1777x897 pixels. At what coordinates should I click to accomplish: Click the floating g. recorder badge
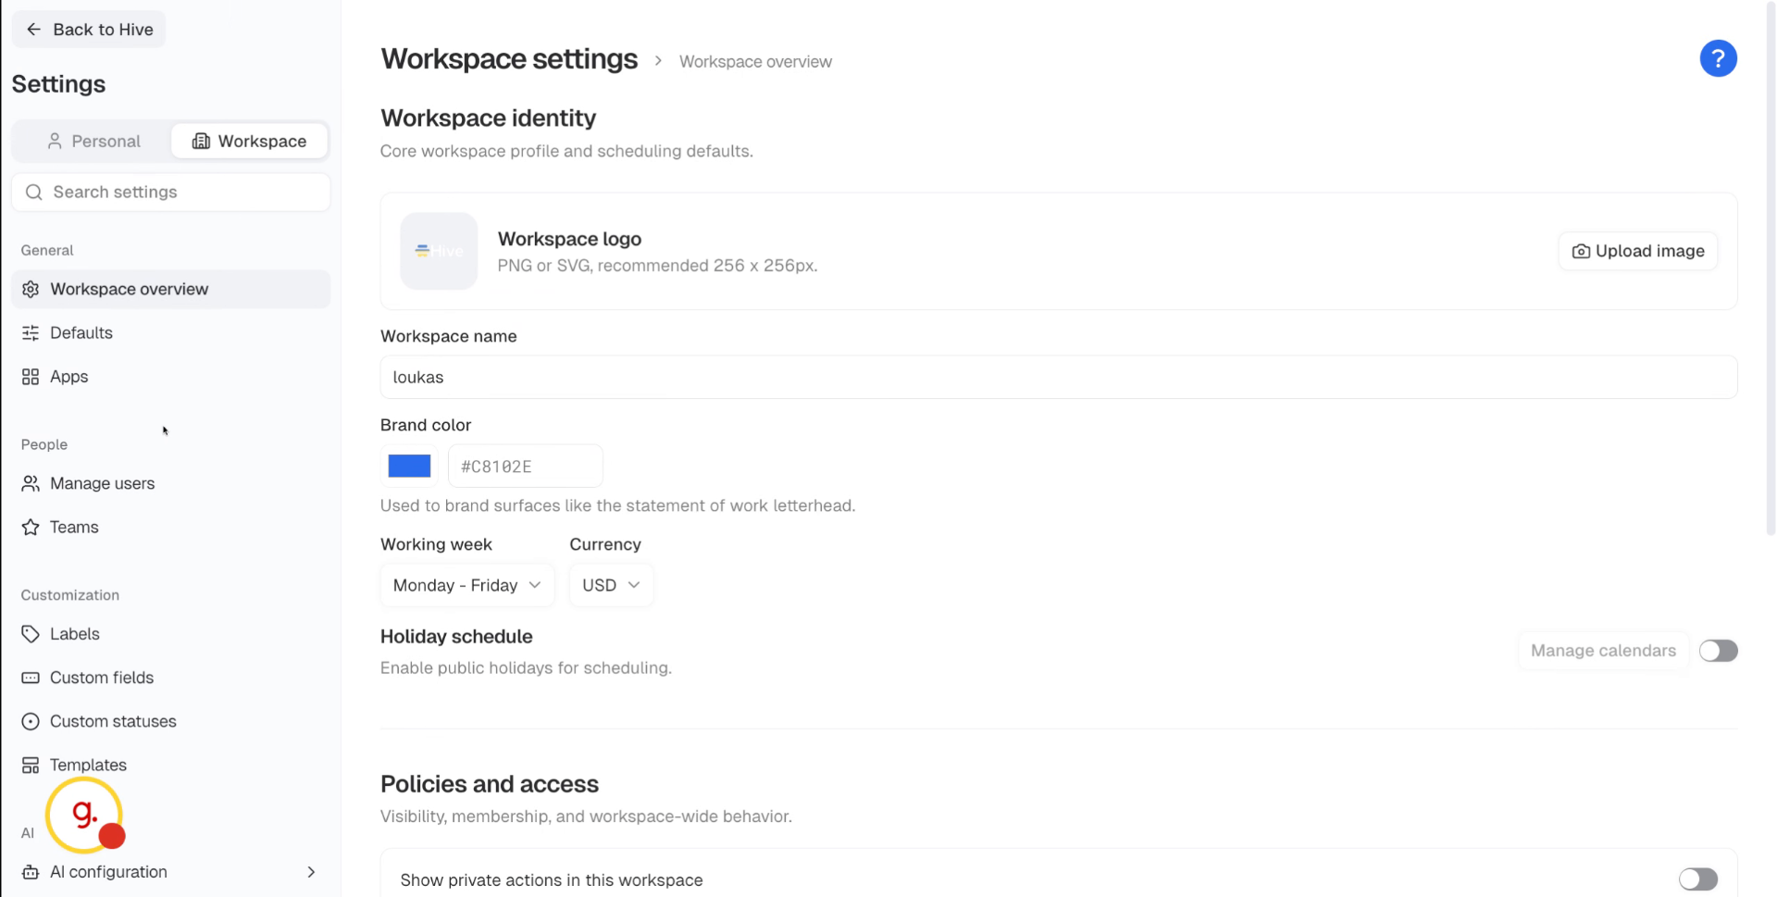click(x=85, y=816)
